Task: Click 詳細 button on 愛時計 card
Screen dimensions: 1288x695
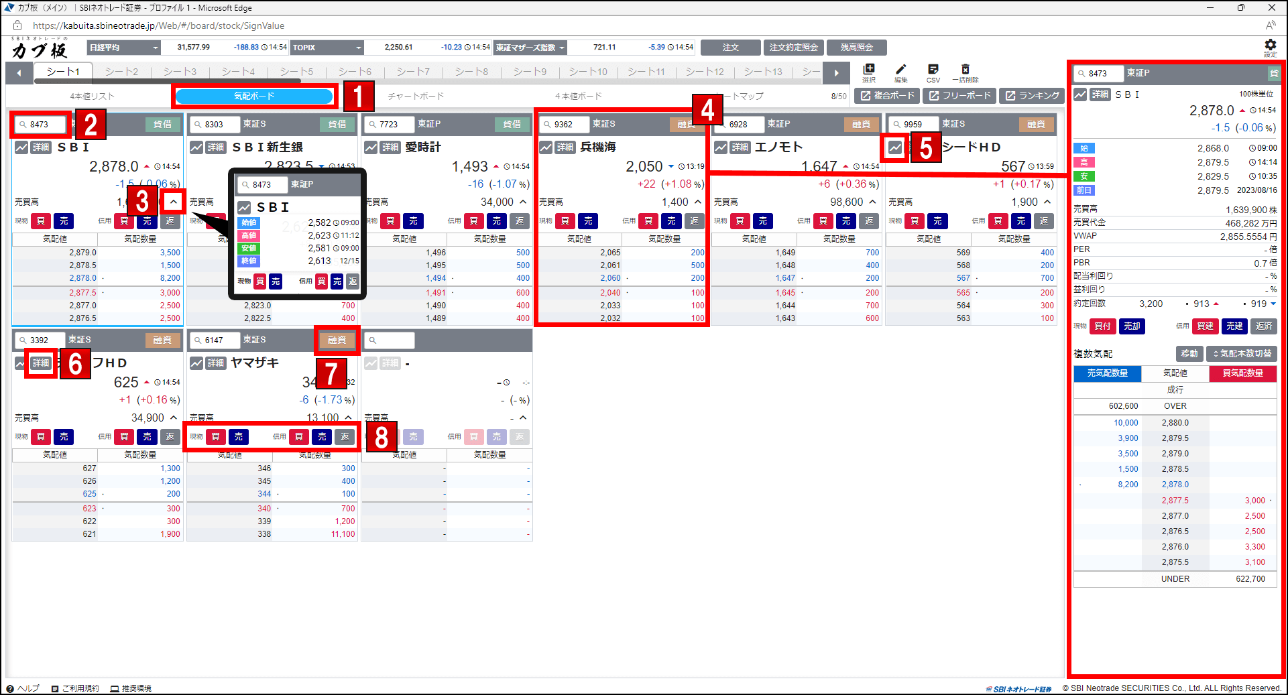Action: (x=390, y=147)
